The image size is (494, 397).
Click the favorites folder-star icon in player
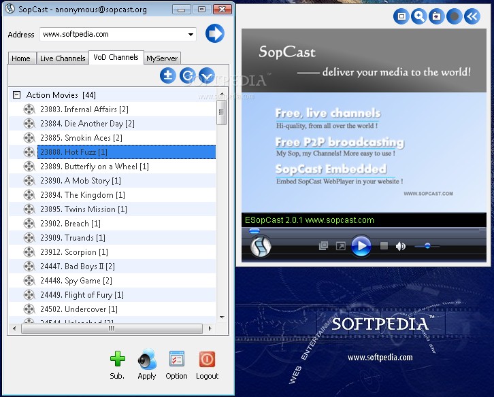click(x=436, y=16)
